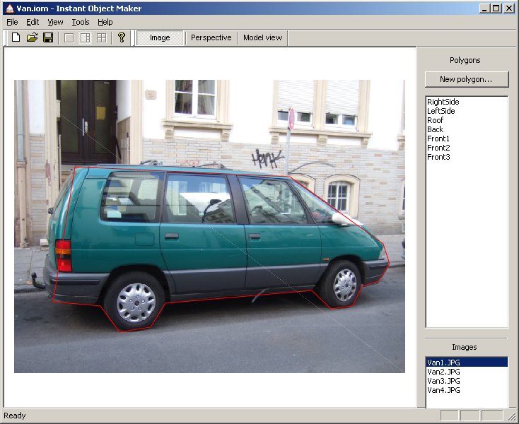This screenshot has height=424, width=519.
Task: Create a new file with the toolbar icon
Action: [x=16, y=37]
